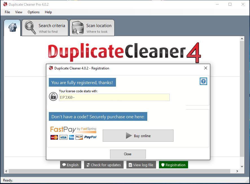Switch to the Scan location tab

pyautogui.click(x=92, y=28)
